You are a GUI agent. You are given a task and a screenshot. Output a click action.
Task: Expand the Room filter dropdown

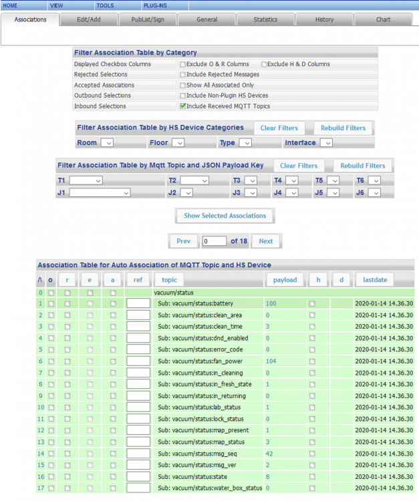[x=107, y=143]
